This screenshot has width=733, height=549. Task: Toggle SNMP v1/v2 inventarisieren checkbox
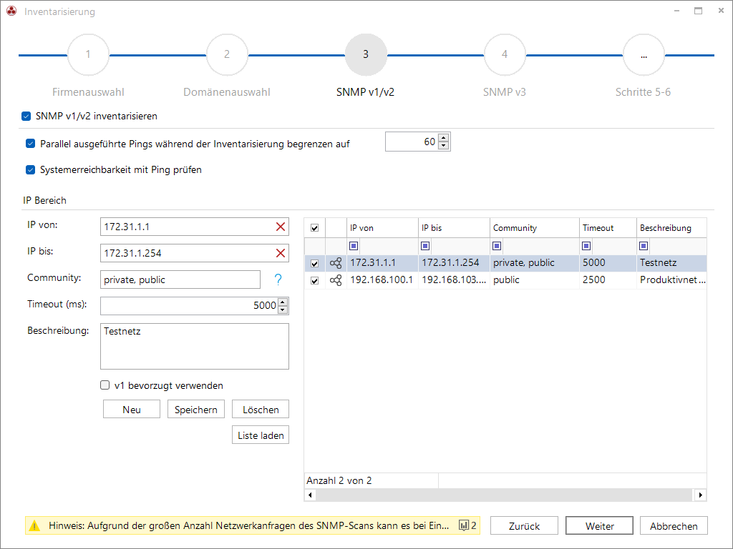(26, 117)
